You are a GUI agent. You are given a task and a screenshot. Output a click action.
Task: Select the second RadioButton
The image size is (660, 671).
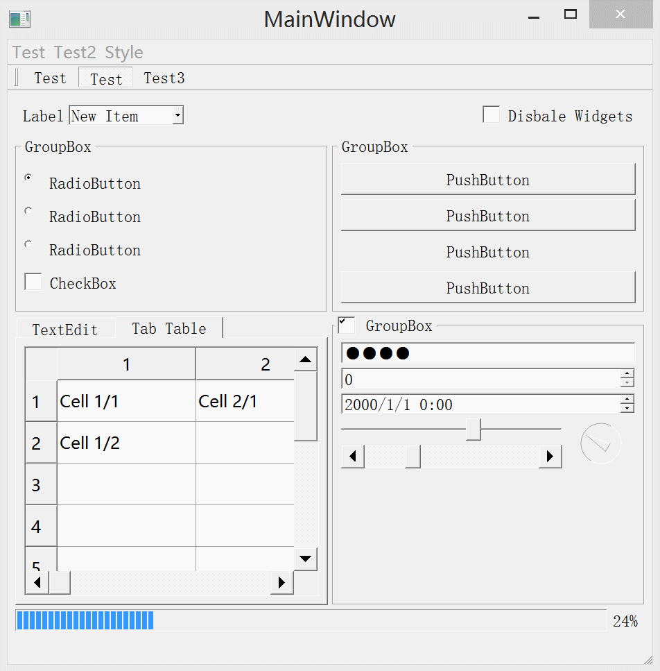click(28, 210)
